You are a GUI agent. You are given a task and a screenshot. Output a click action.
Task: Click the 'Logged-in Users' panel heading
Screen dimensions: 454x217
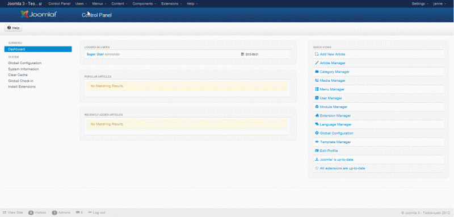(97, 47)
